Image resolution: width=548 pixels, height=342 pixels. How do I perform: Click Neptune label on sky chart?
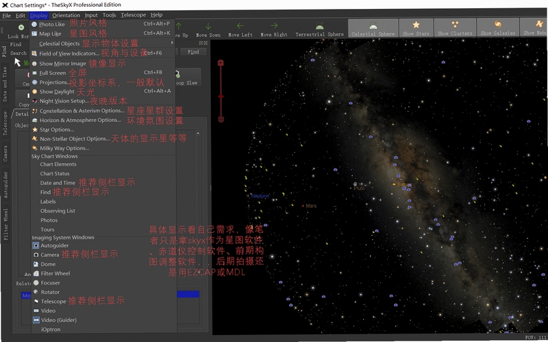(x=260, y=196)
